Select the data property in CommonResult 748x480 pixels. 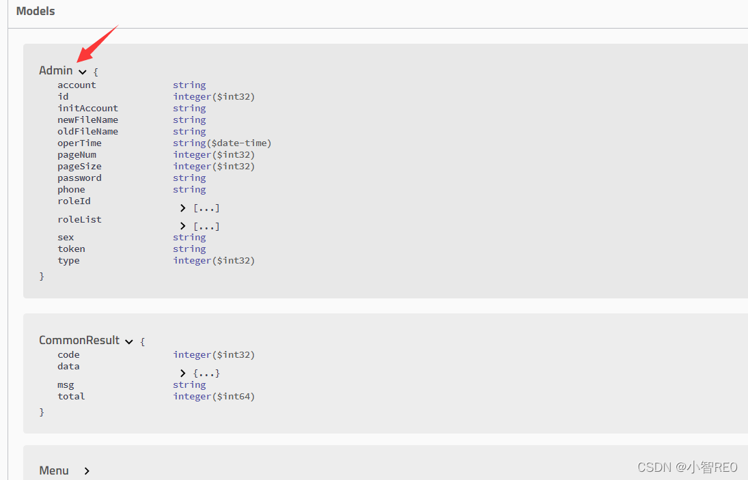coord(69,366)
